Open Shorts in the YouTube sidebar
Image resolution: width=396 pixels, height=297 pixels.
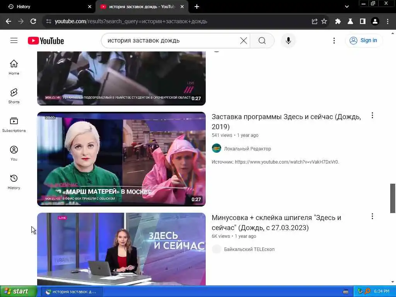(14, 96)
